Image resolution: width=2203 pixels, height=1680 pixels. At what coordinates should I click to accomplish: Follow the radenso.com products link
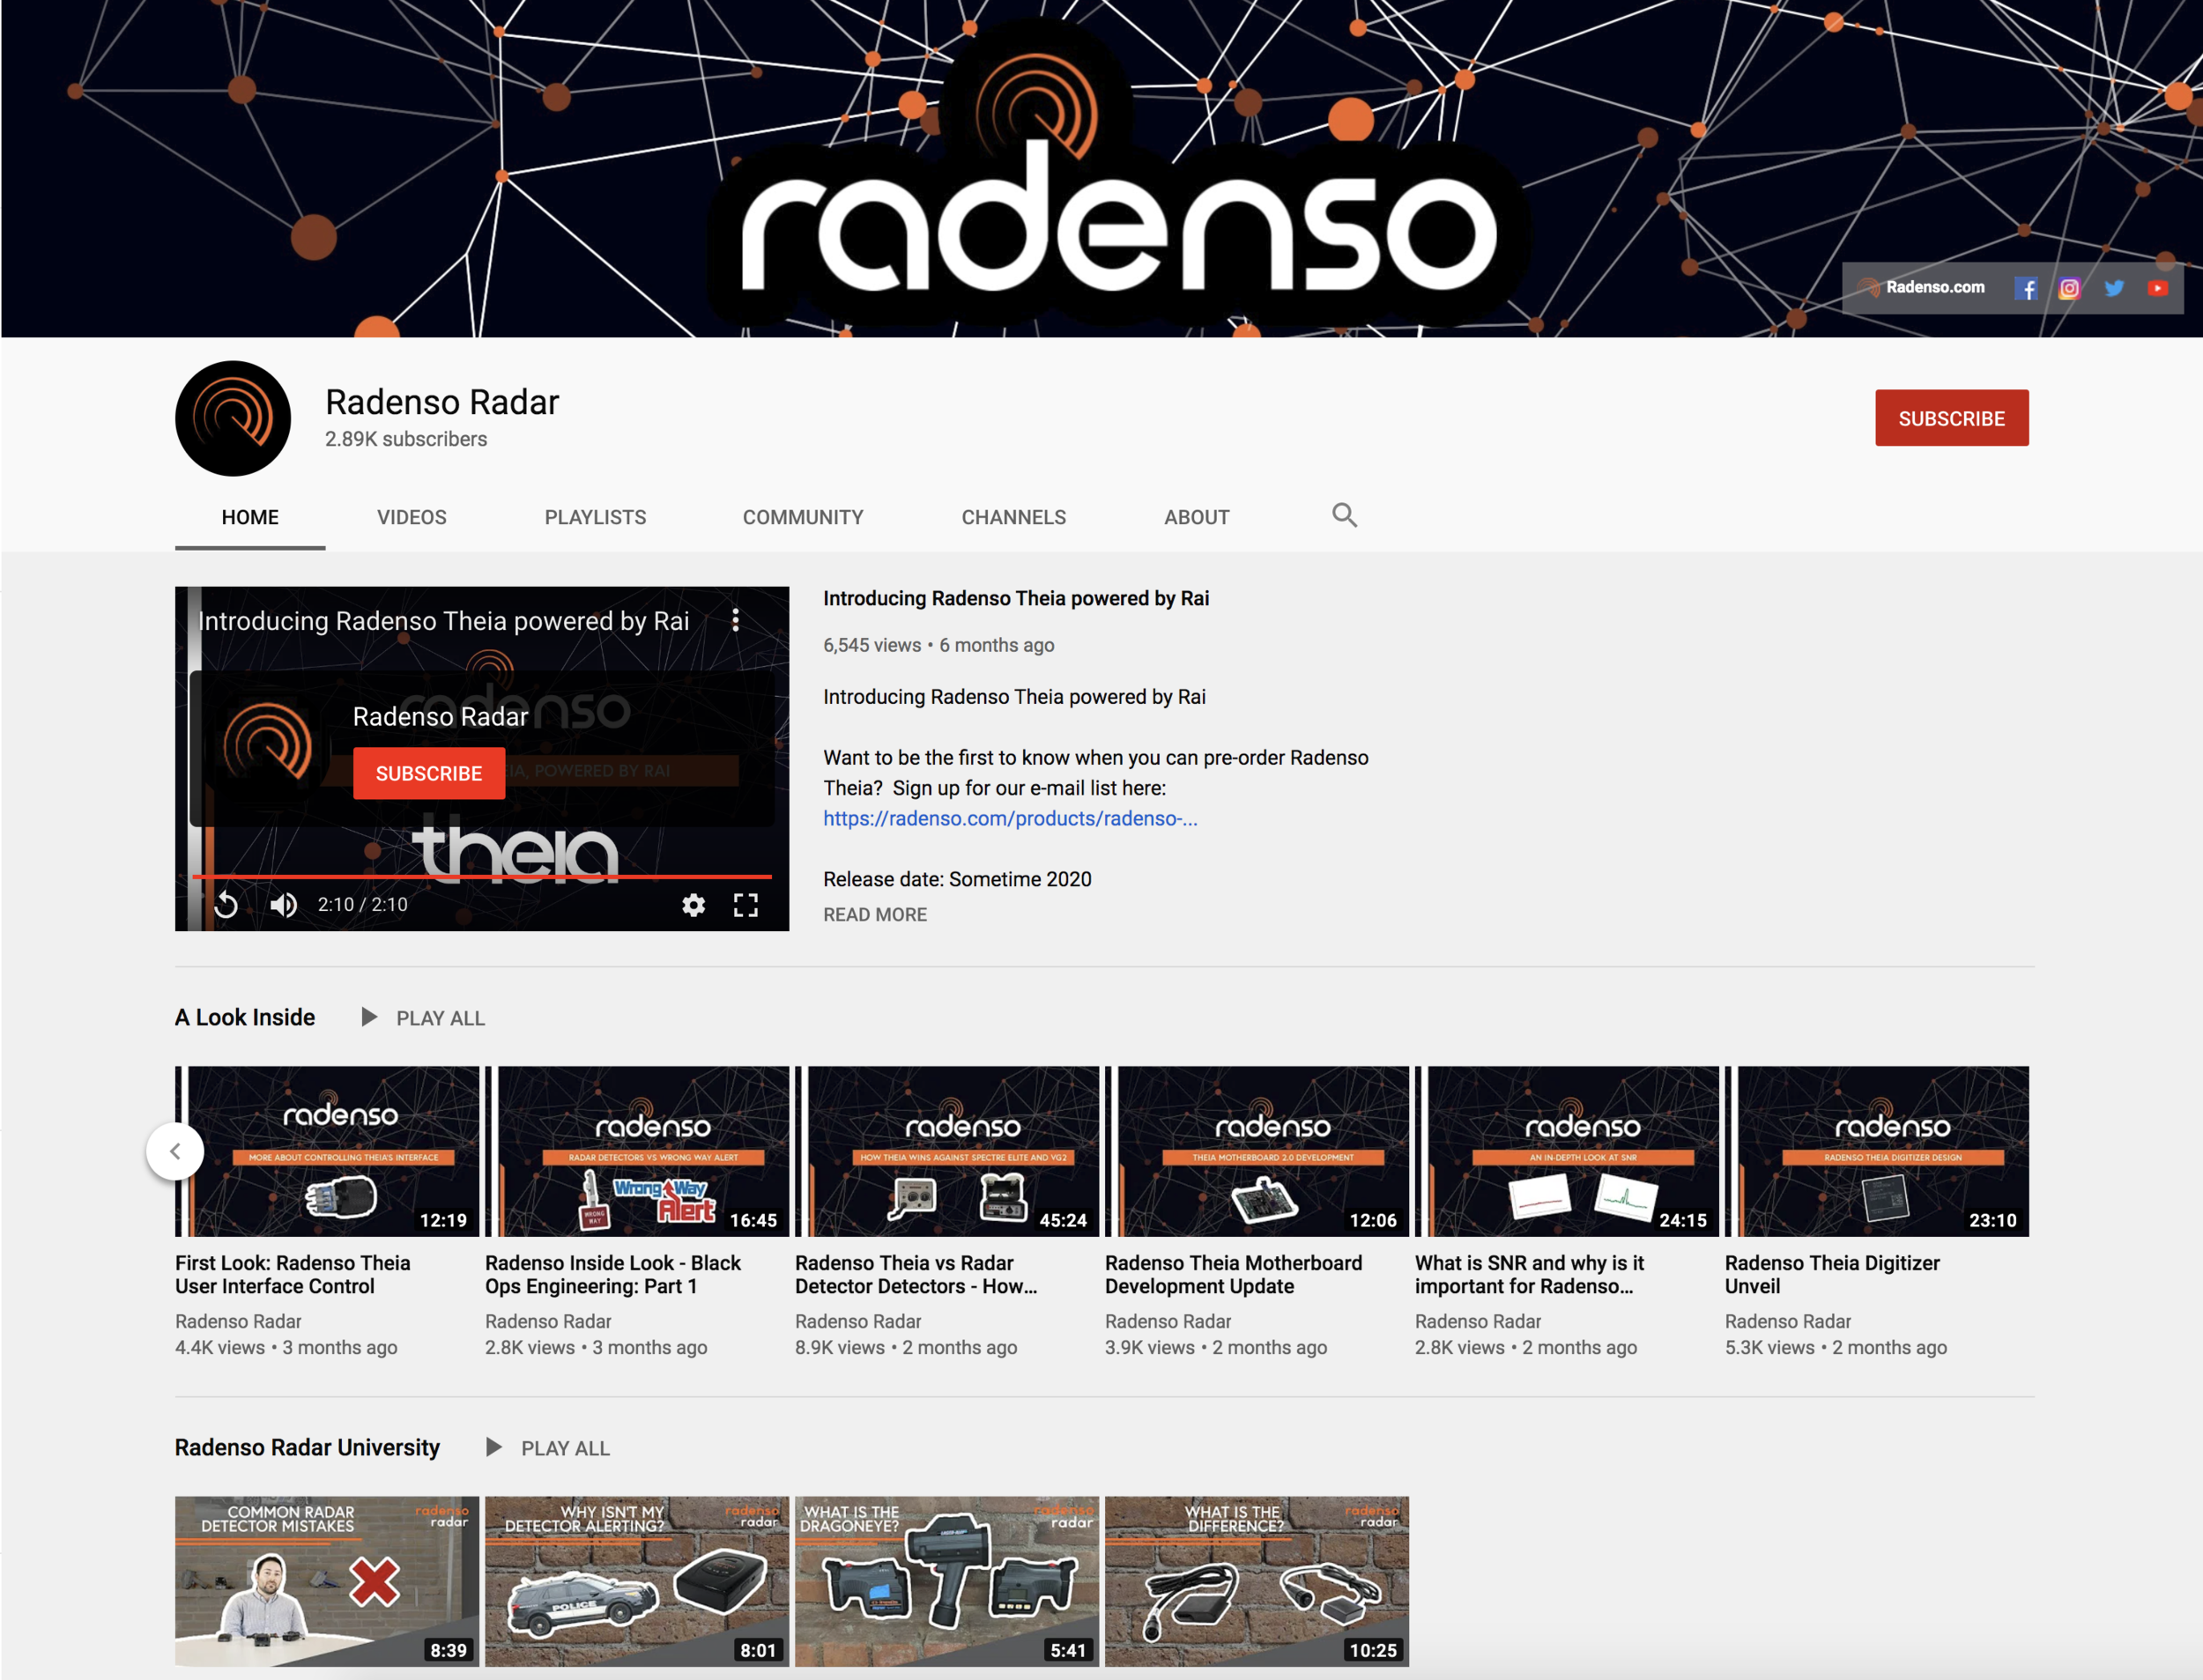[1009, 818]
